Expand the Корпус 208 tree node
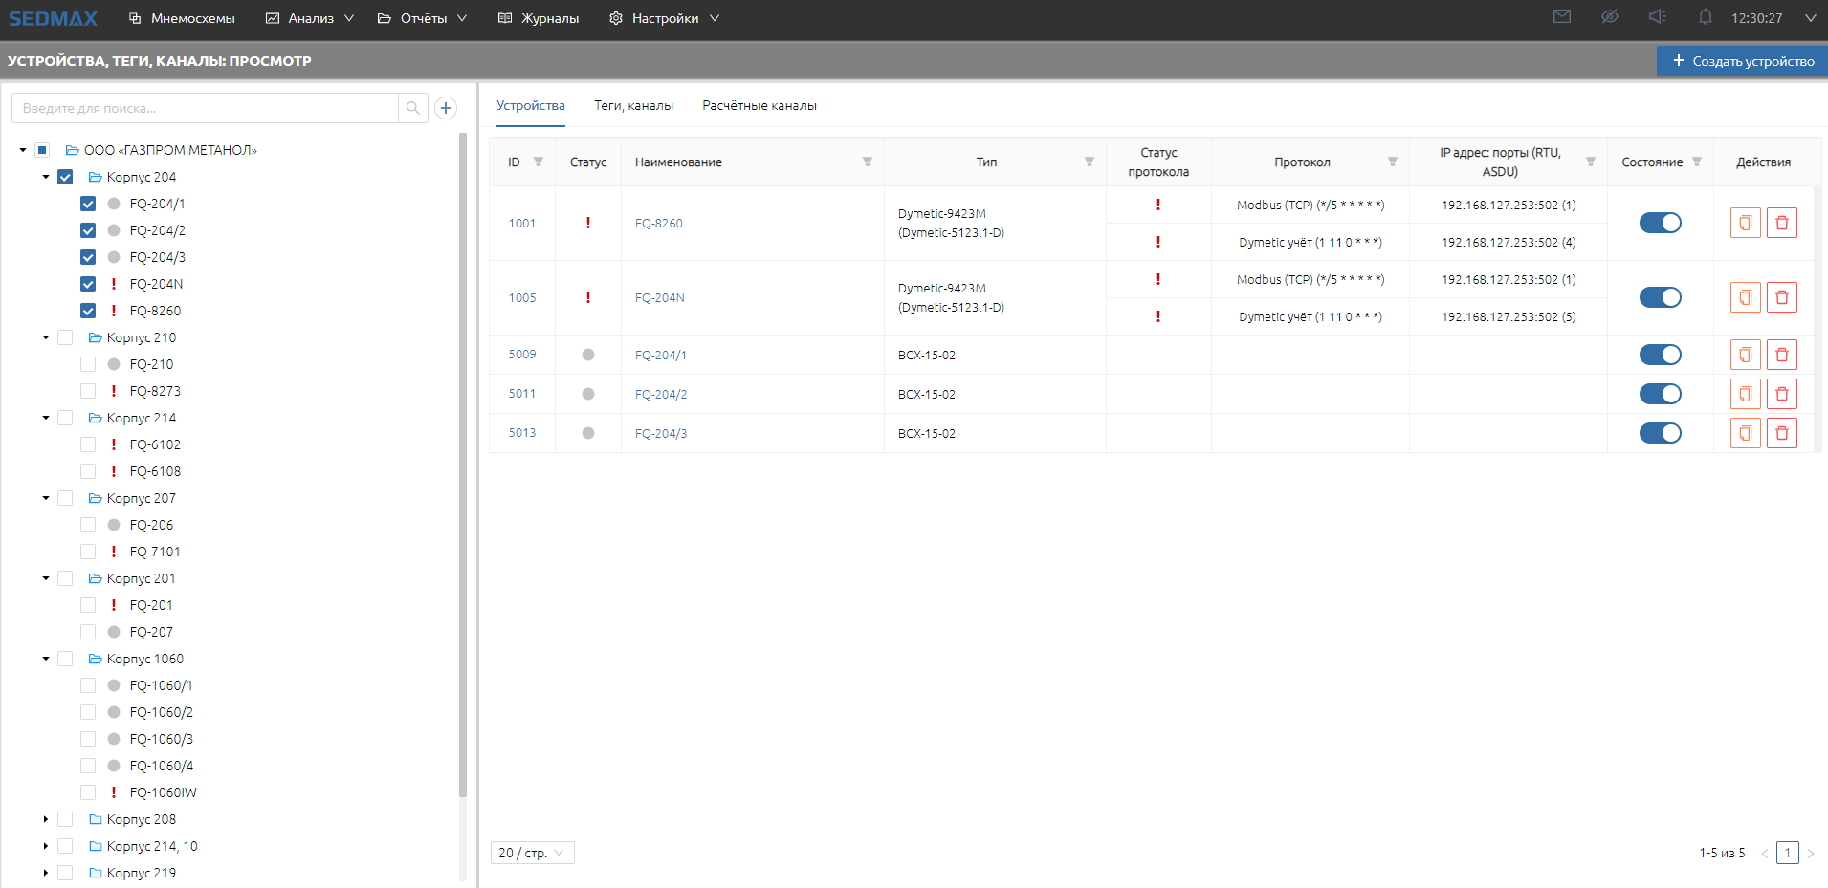This screenshot has width=1828, height=888. pyautogui.click(x=46, y=819)
